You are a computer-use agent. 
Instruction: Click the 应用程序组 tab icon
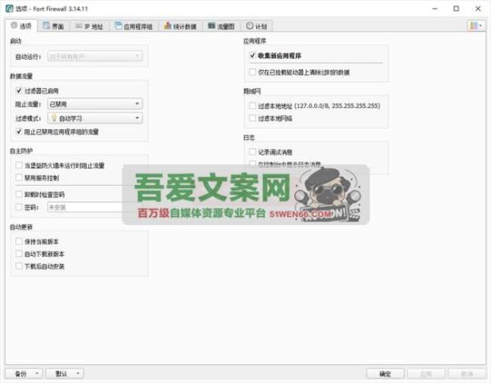coord(119,26)
